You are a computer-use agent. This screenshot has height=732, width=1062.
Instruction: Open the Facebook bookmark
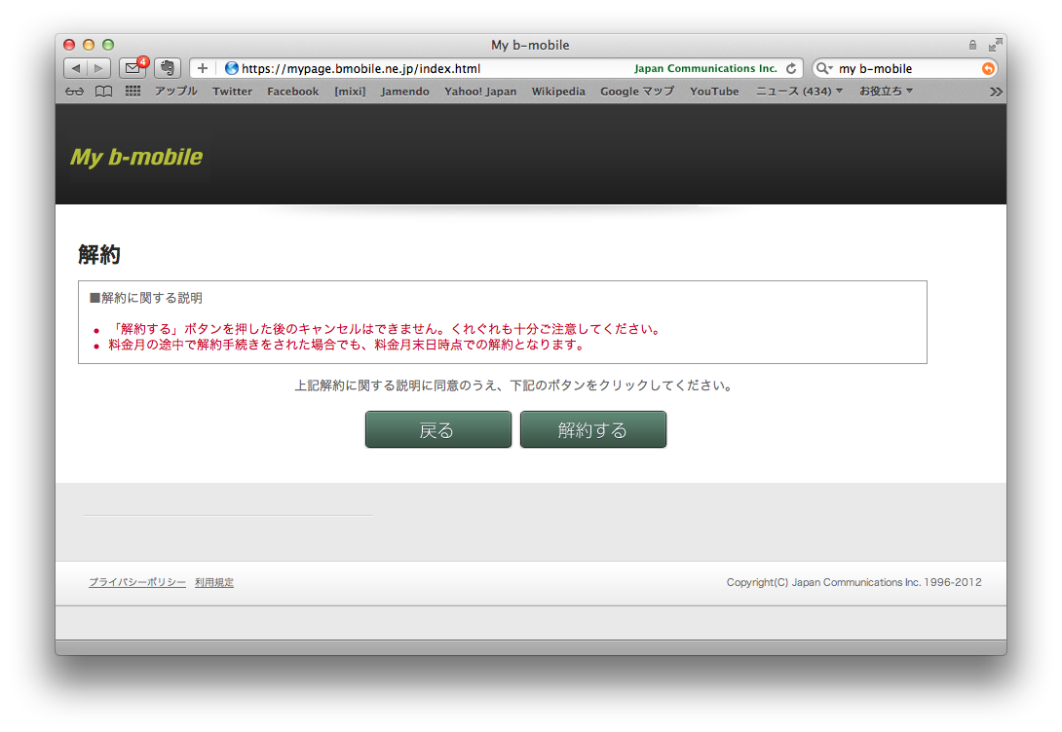[292, 91]
